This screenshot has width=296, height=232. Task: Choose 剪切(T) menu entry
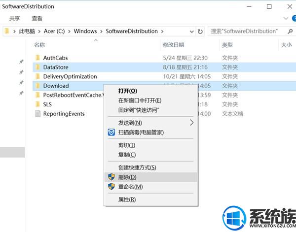[x=150, y=145]
